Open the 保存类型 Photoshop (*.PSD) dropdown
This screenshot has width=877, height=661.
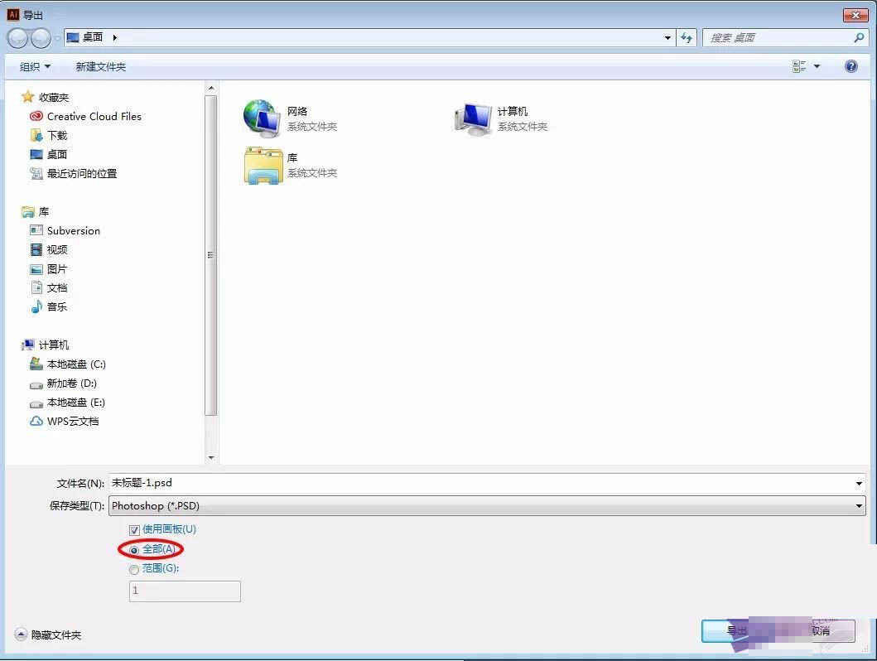pos(487,505)
